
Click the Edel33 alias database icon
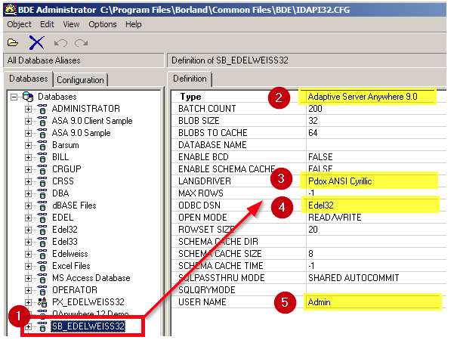42,242
